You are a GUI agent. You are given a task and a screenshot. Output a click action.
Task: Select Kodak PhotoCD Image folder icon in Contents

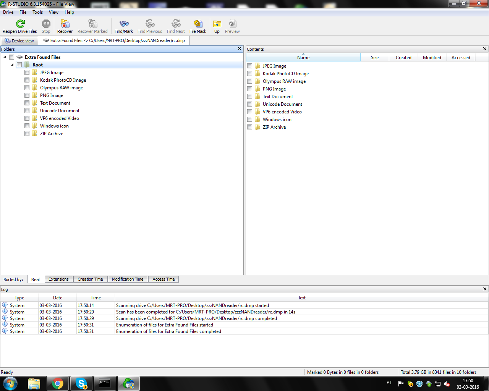[x=257, y=74]
